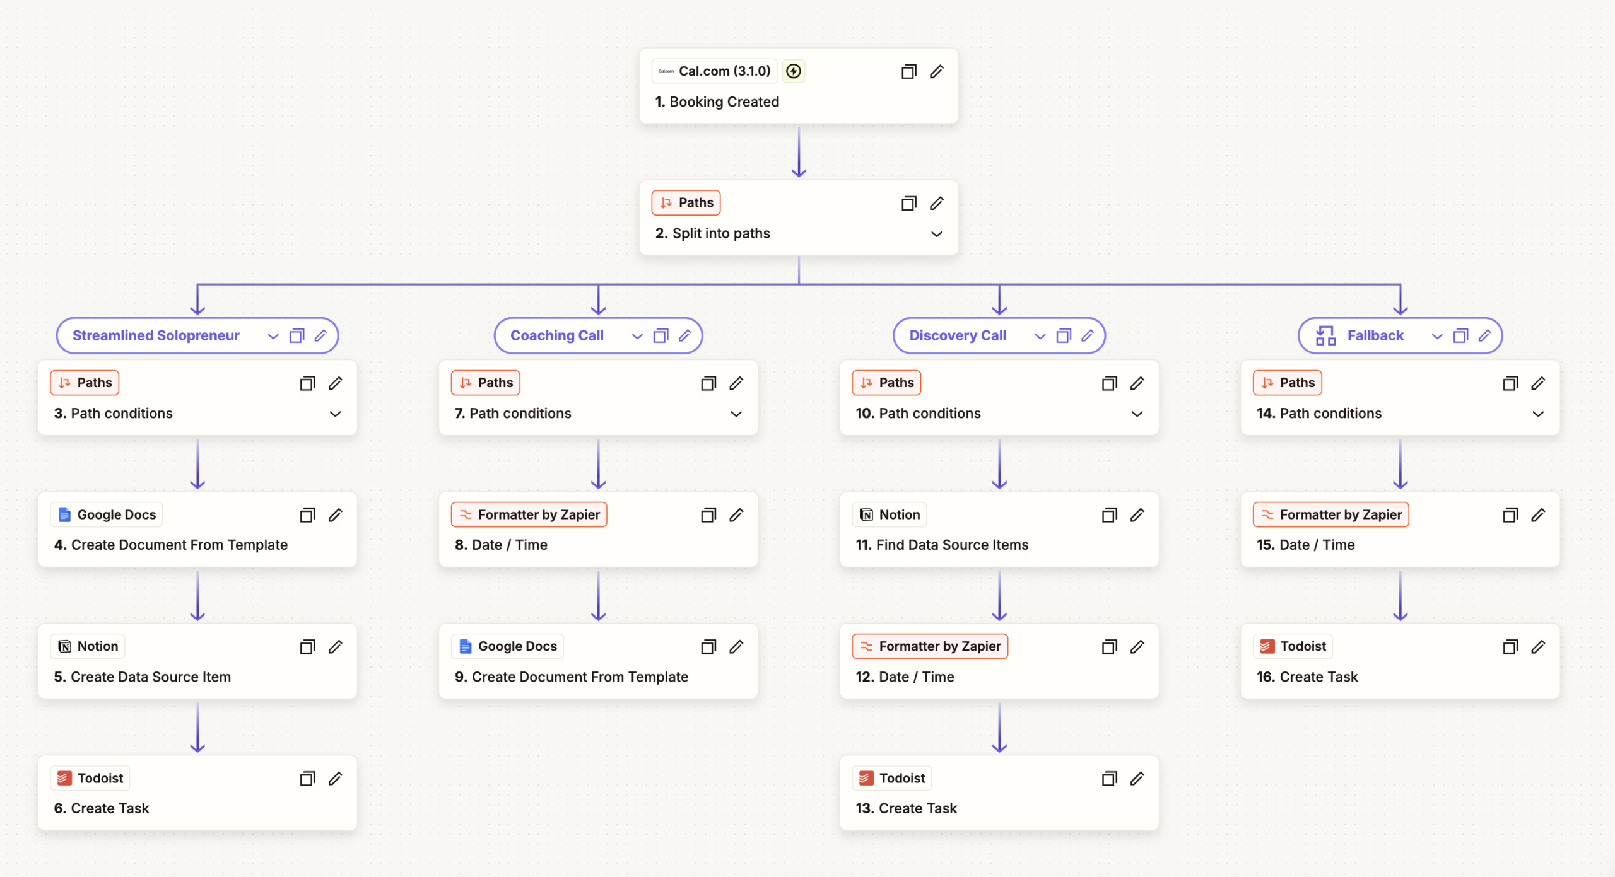Click the Google Docs badge on step 4
This screenshot has height=877, width=1615.
[x=107, y=515]
